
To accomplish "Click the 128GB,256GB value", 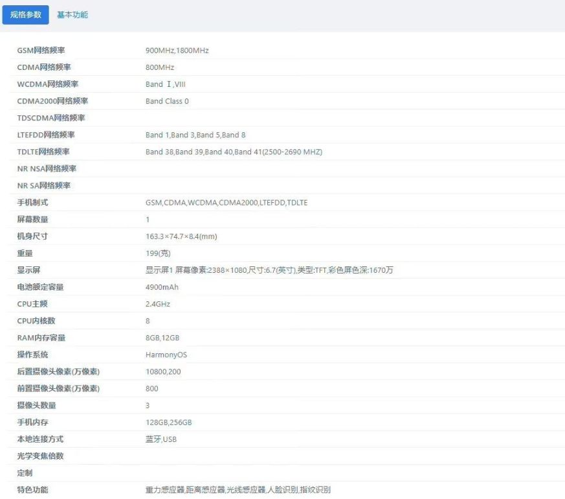I will [169, 423].
